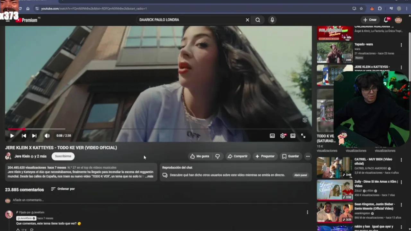Run search with the magnifier button

258,20
